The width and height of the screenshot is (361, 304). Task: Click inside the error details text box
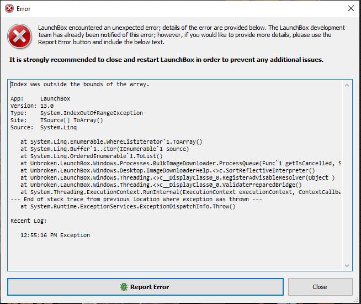coord(179,175)
